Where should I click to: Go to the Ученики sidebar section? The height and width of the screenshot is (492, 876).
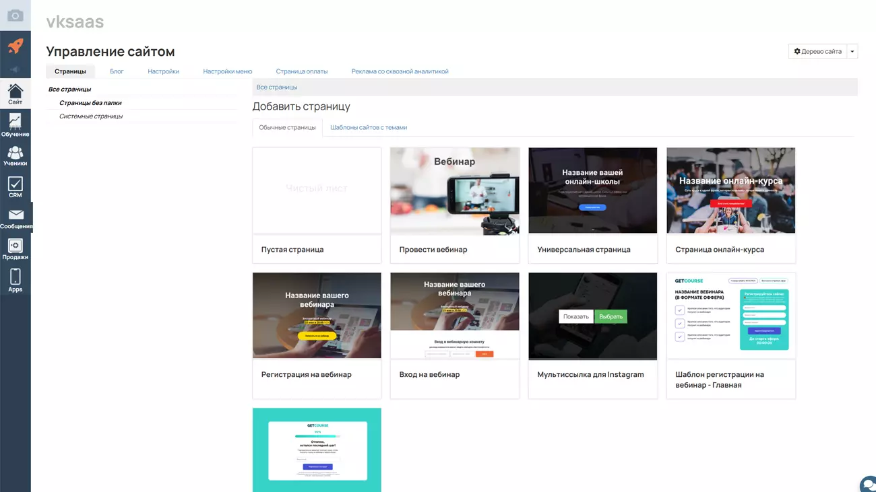[15, 156]
